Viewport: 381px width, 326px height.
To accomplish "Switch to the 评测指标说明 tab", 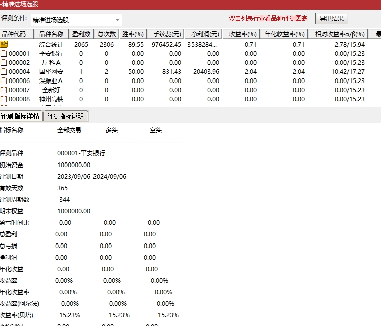I will click(x=66, y=116).
